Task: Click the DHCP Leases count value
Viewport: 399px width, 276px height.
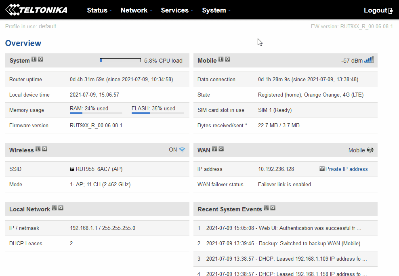Action: coord(71,243)
